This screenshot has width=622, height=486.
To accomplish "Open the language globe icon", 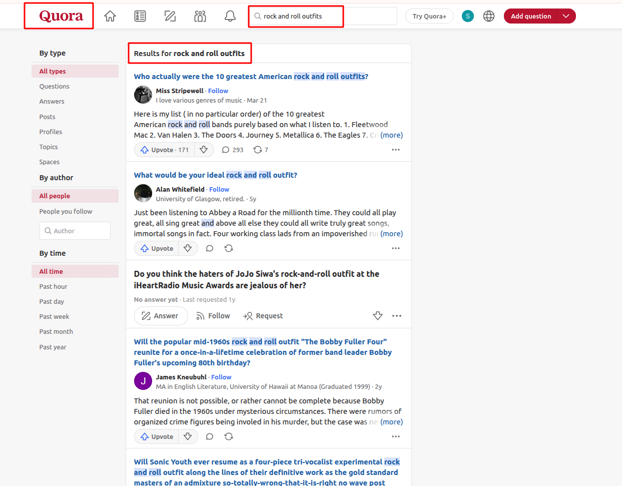I will coord(489,16).
